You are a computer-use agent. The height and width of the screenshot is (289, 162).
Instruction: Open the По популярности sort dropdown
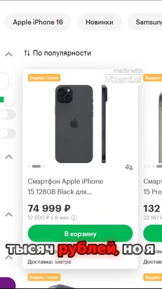58,53
